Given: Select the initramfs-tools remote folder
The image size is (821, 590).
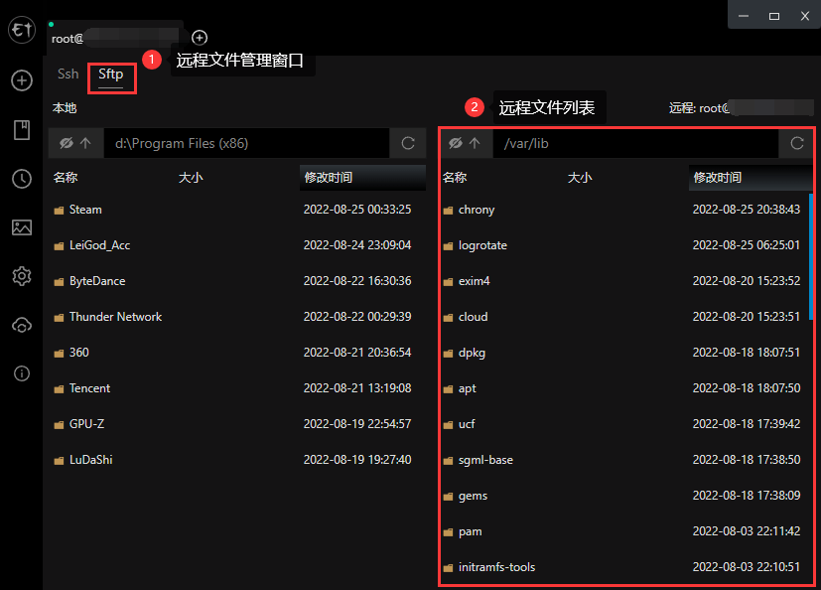Looking at the screenshot, I should pos(624,567).
